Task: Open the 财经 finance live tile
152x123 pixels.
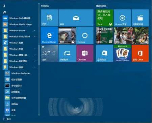Action: 105,35
